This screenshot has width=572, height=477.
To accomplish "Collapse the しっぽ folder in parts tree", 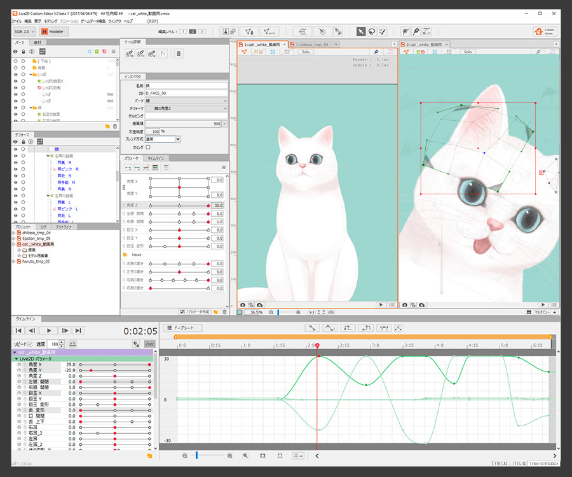I will pyautogui.click(x=31, y=74).
